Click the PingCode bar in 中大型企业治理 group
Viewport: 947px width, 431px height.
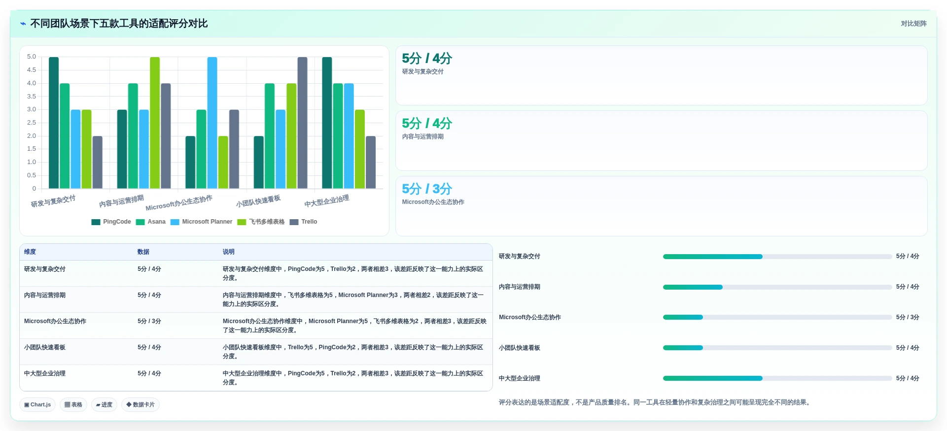click(327, 123)
